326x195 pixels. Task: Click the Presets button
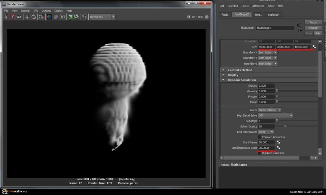(x=313, y=28)
